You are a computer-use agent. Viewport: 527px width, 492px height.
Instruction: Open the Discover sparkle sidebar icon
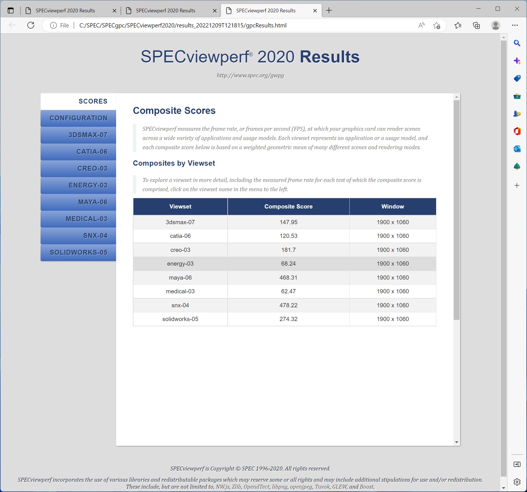click(517, 61)
